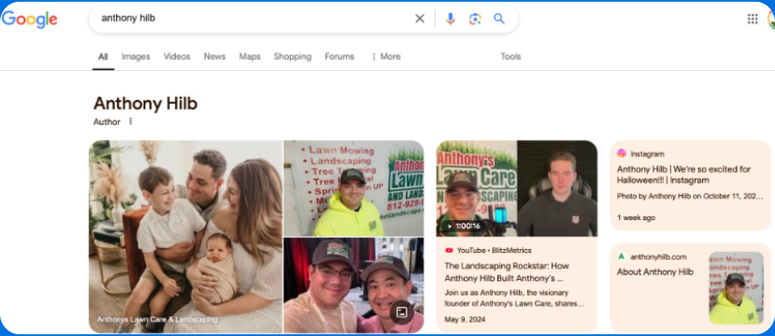Click the 1 week ago text
The width and height of the screenshot is (775, 336).
click(x=636, y=217)
